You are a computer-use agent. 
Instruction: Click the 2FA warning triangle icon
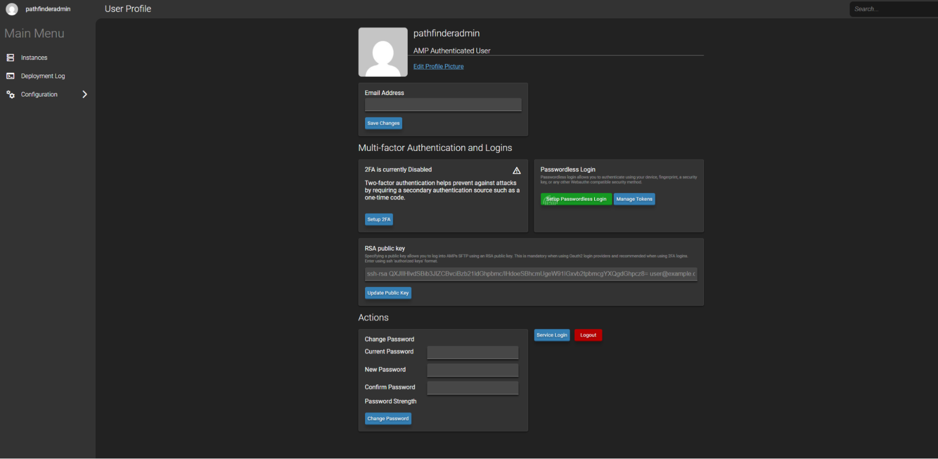[x=517, y=170]
